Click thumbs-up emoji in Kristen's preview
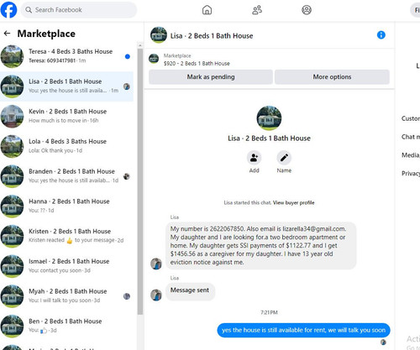Viewport: 420px width, 350px height. 69,240
